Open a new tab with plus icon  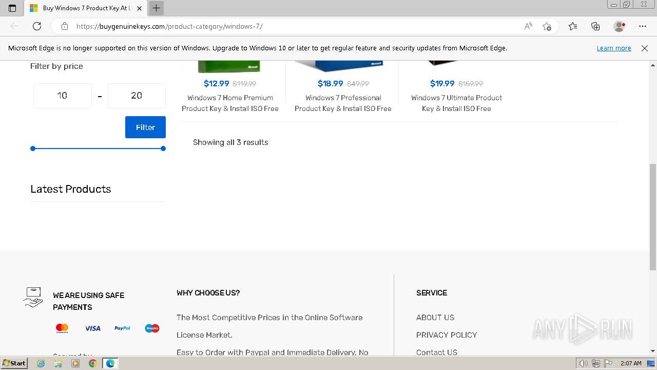156,8
